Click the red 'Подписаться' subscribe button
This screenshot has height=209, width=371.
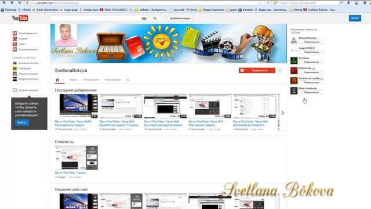[x=257, y=70]
